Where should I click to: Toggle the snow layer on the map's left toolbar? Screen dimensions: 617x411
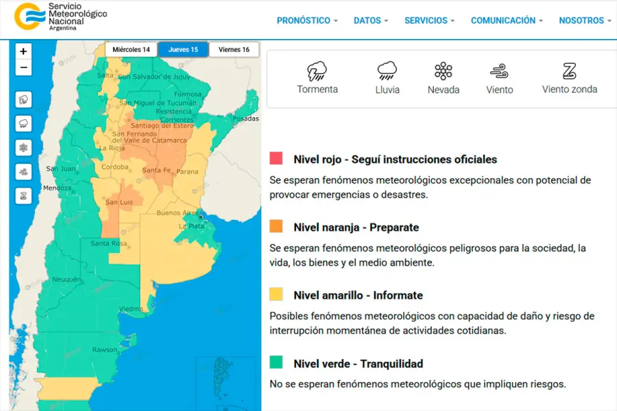(x=24, y=148)
